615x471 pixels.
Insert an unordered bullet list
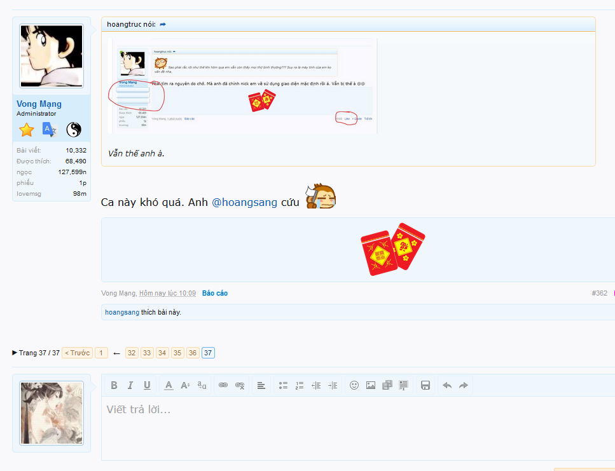coord(283,385)
